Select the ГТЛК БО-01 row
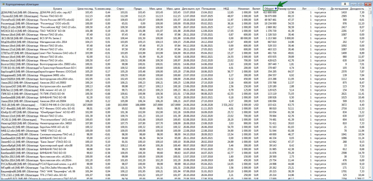This screenshot has width=373, height=181. (x=184, y=68)
